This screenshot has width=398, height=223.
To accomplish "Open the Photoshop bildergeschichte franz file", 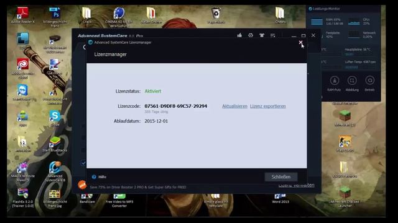I will click(x=55, y=17).
